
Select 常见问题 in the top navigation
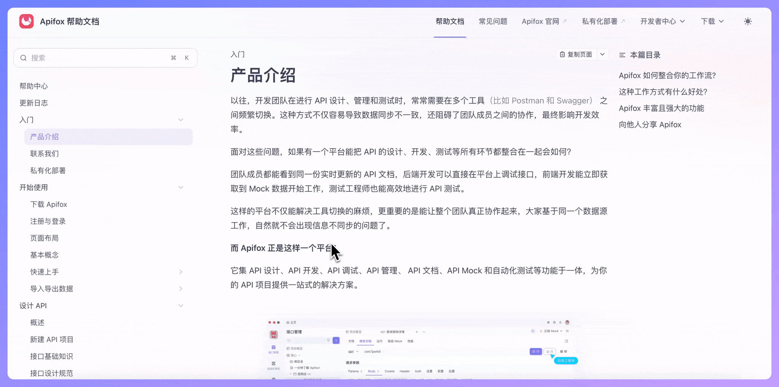(x=493, y=21)
